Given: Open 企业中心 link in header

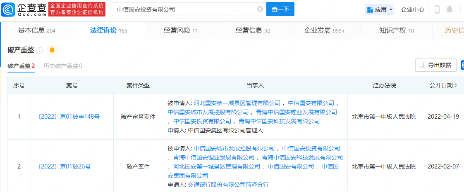Looking at the screenshot, I should 412,10.
